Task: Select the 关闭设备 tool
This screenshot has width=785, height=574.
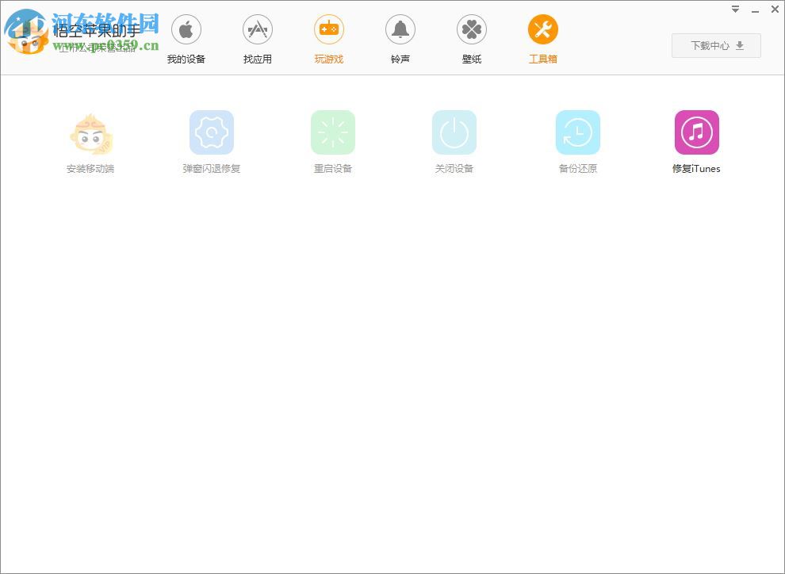Action: pos(454,132)
